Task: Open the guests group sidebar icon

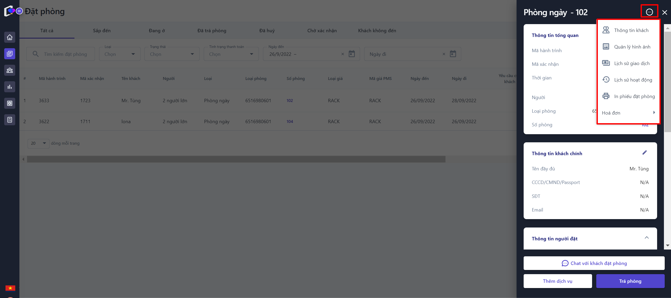Action: pyautogui.click(x=10, y=70)
